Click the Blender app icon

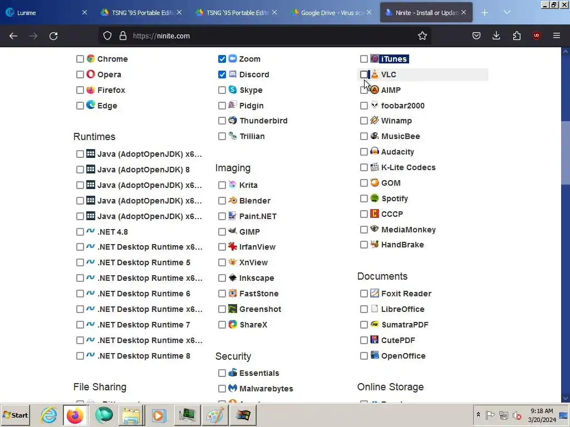233,200
